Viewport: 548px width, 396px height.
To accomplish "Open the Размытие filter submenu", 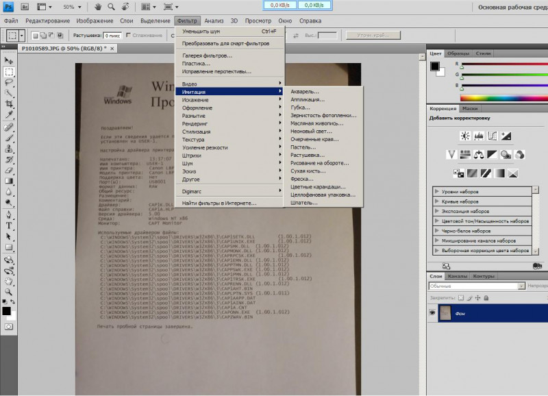I will tap(229, 116).
